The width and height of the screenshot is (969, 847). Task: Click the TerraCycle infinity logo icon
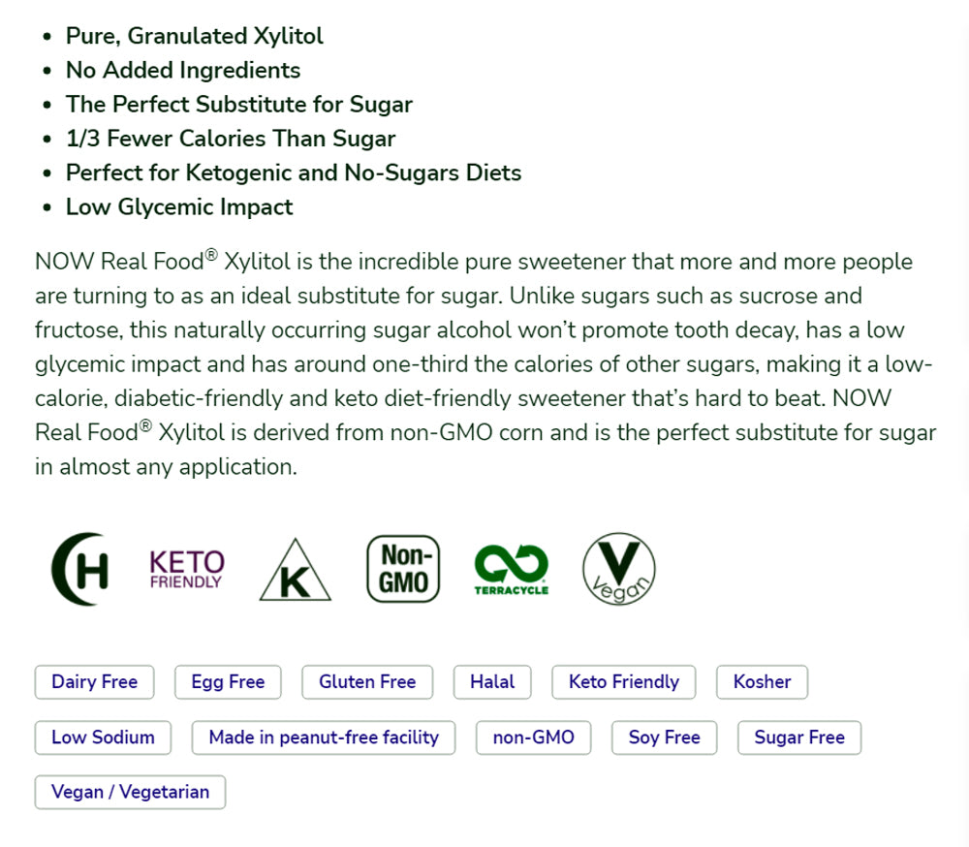click(511, 569)
